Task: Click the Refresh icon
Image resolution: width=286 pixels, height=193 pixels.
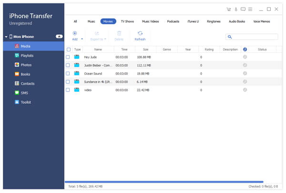Action: (140, 33)
